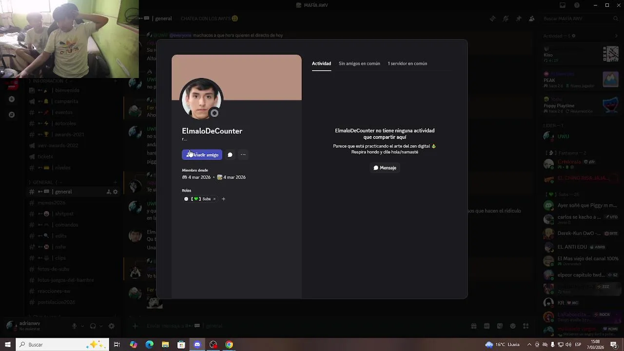Open Discord from the Windows taskbar
Image resolution: width=624 pixels, height=351 pixels.
pos(197,345)
